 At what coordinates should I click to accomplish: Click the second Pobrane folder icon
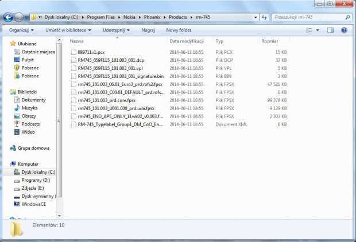pos(17,76)
